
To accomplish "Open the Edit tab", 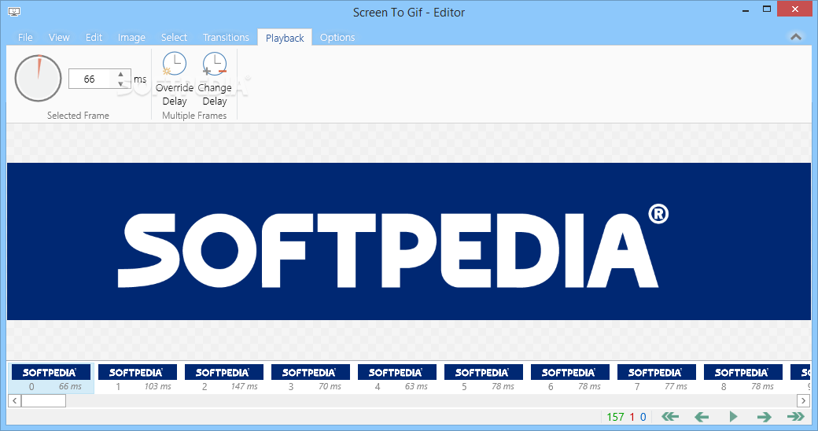I will 94,37.
